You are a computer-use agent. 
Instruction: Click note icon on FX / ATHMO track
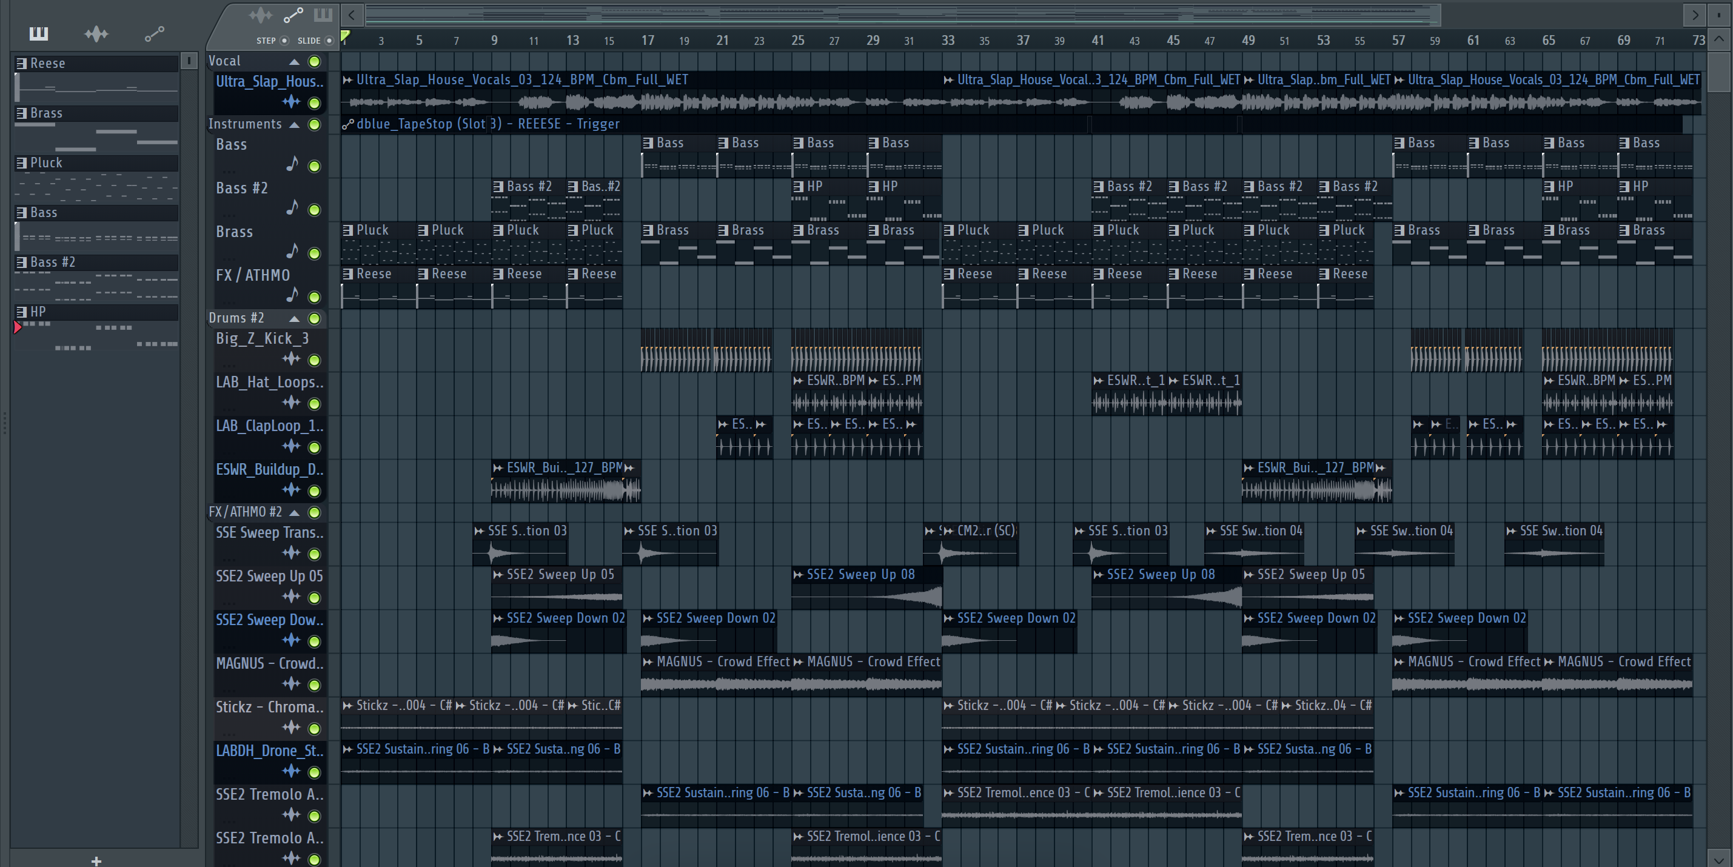[x=292, y=296]
